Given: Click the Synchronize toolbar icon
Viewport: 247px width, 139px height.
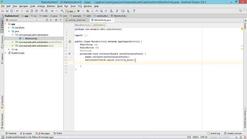Looking at the screenshot, I should [12, 11].
